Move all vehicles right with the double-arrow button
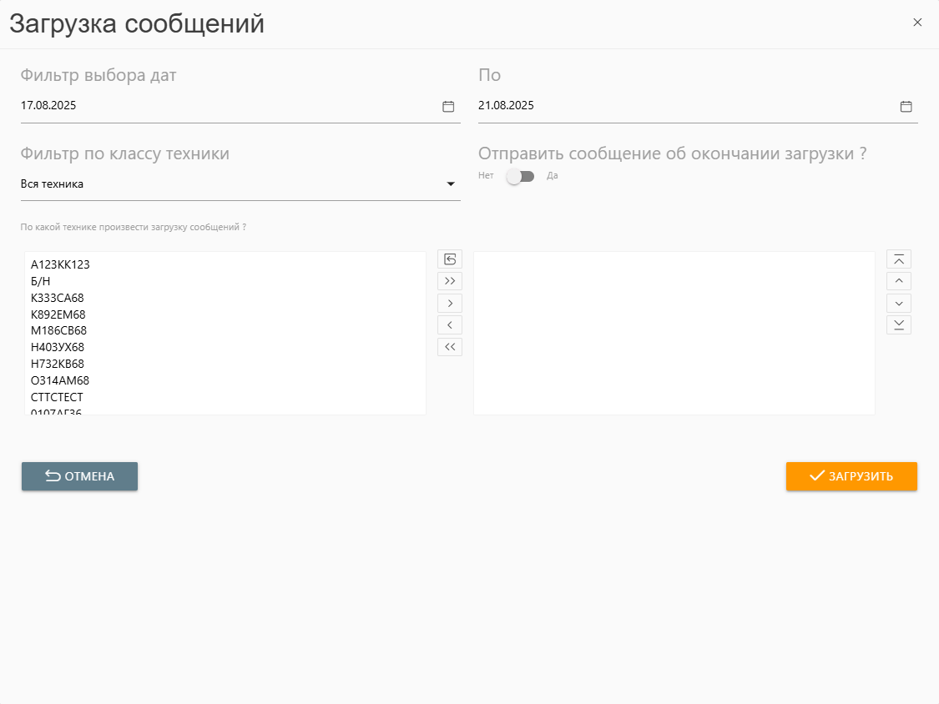The height and width of the screenshot is (704, 939). (450, 281)
